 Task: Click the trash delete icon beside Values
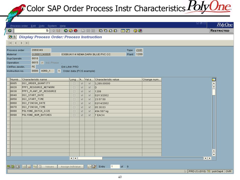pos(40,166)
